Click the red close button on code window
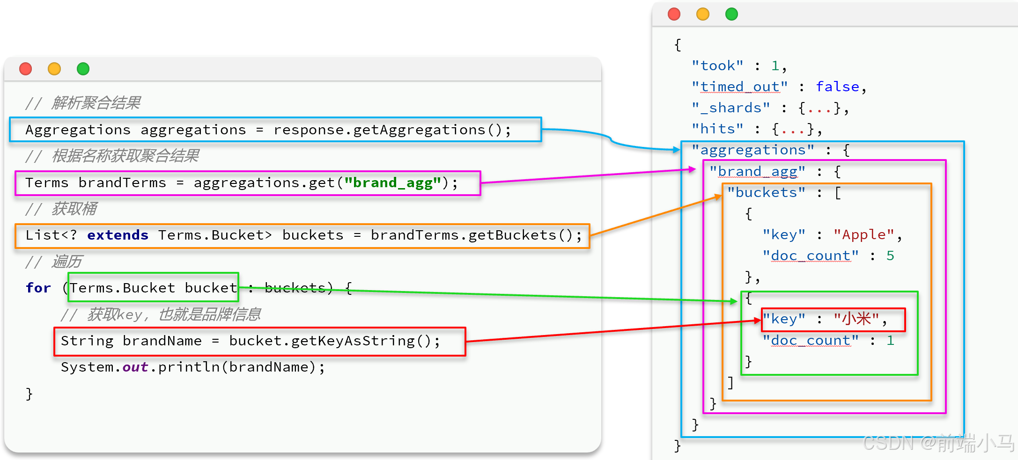 coord(26,69)
